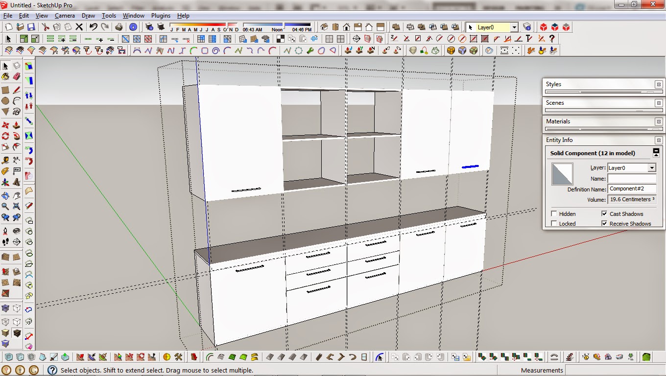Click the Measurements box in status bar
Image resolution: width=666 pixels, height=376 pixels.
click(615, 370)
